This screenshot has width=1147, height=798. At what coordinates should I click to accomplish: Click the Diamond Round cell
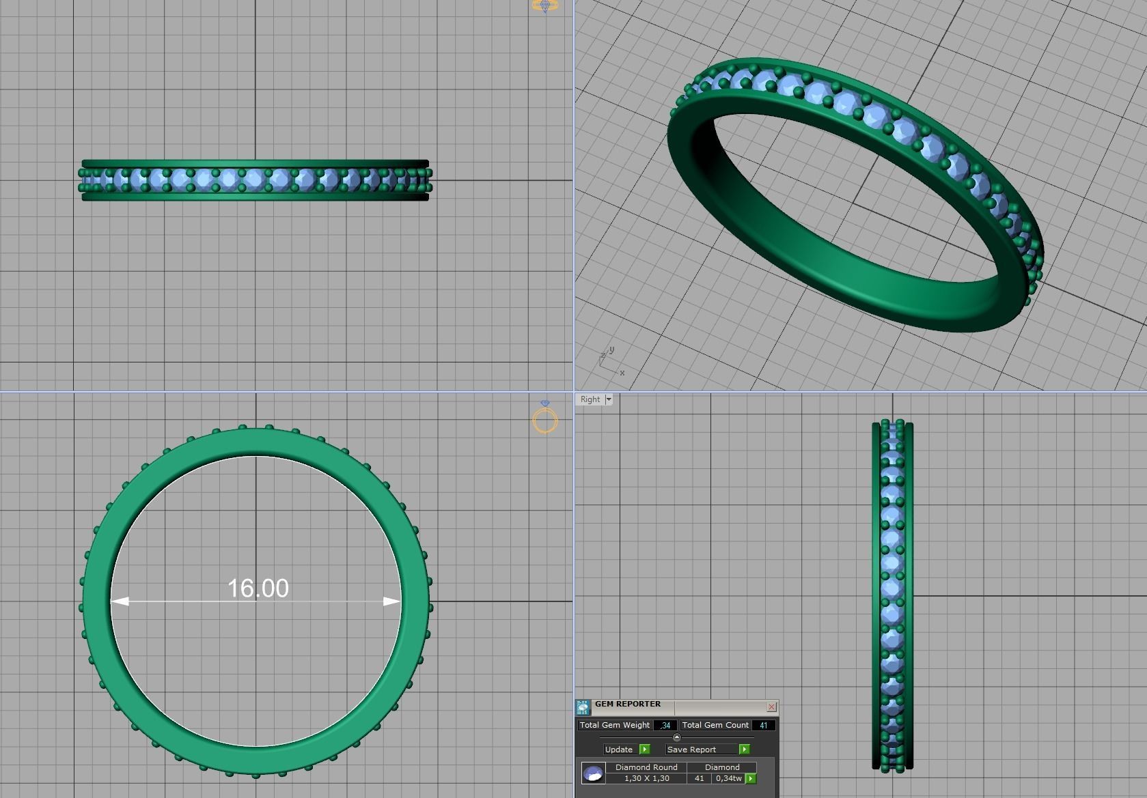[646, 767]
